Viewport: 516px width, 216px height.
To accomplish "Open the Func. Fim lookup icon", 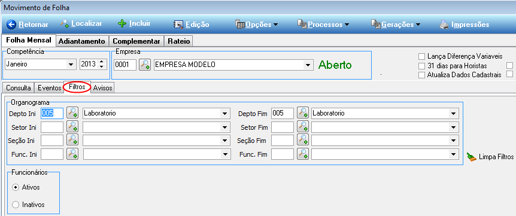I will [x=303, y=154].
